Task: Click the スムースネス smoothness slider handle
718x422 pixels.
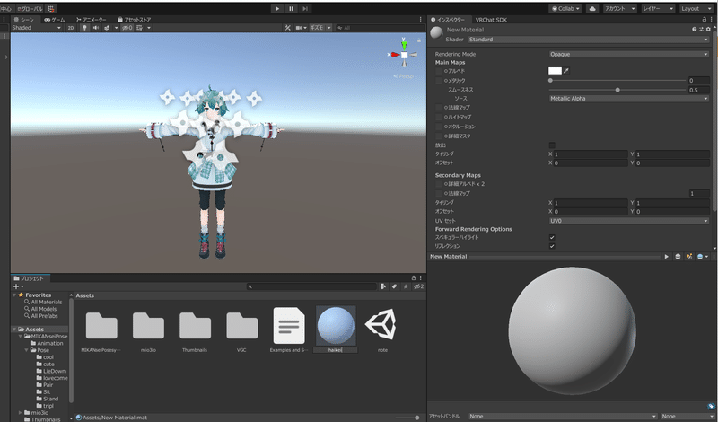Action: (617, 90)
